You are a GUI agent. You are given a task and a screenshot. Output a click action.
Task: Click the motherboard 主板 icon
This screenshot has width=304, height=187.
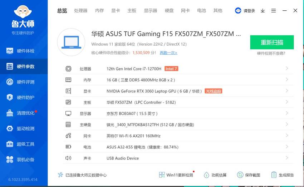click(x=68, y=102)
